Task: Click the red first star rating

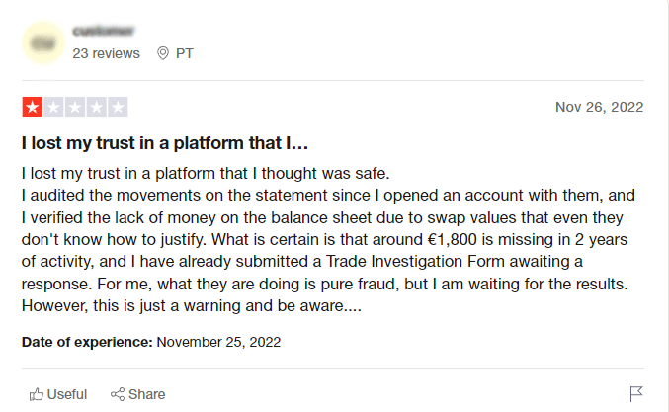Action: (x=33, y=107)
